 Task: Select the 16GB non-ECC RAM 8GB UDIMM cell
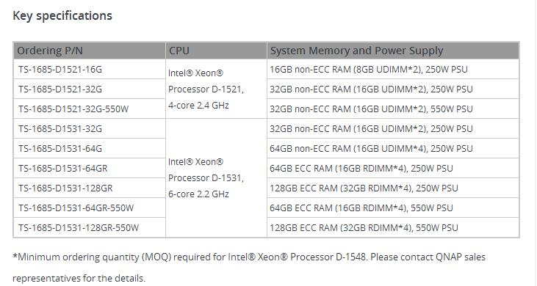click(x=393, y=70)
